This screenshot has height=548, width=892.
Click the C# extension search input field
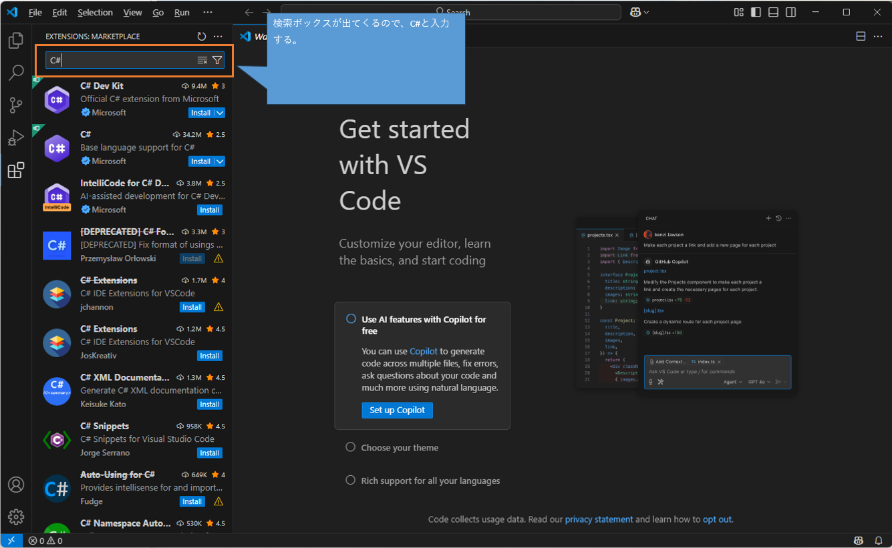(x=120, y=61)
